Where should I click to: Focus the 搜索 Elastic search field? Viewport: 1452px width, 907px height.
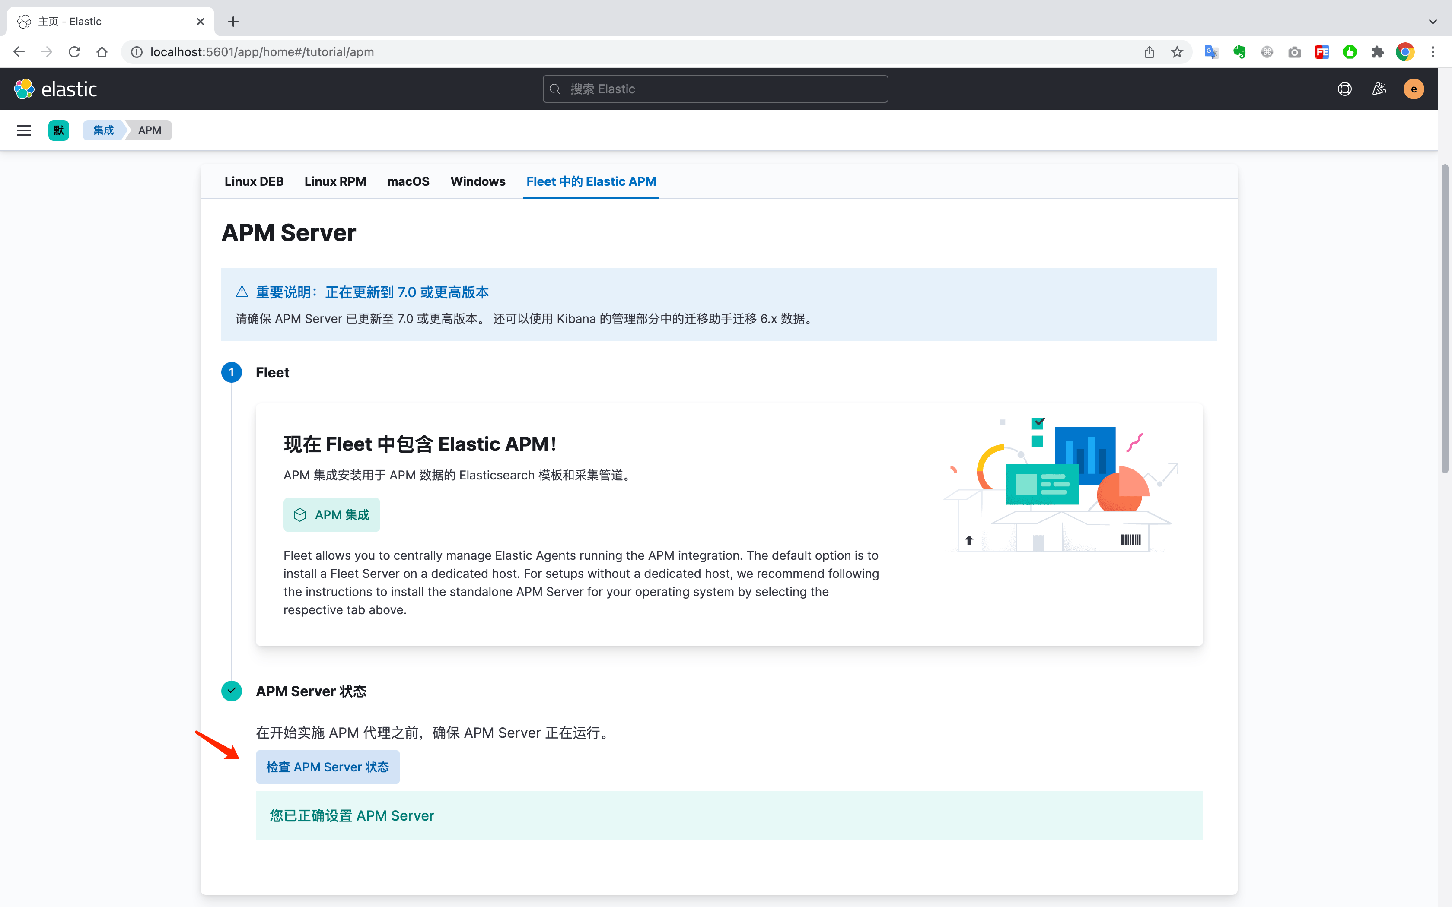(x=715, y=89)
